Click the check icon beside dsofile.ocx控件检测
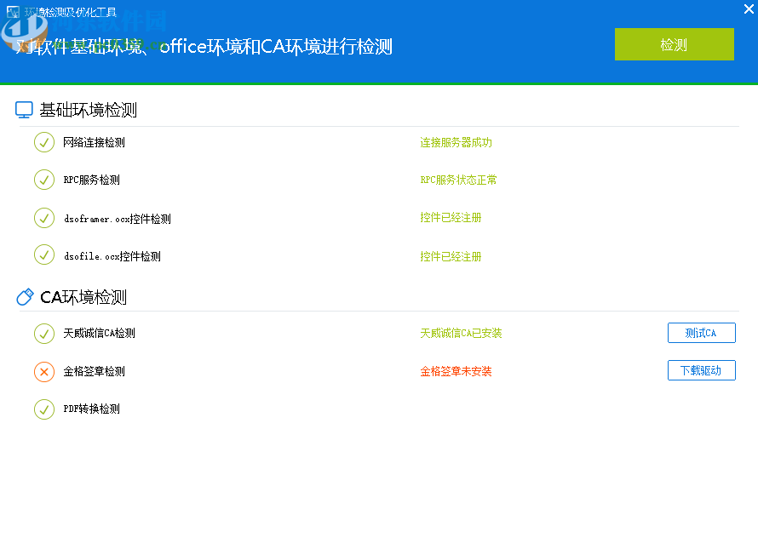 44,254
